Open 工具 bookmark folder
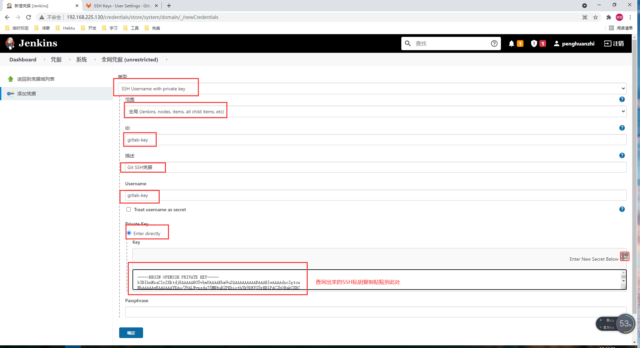This screenshot has height=348, width=640. pyautogui.click(x=131, y=28)
